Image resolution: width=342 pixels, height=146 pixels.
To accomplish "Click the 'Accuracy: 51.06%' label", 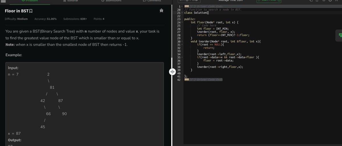I will pyautogui.click(x=45, y=19).
